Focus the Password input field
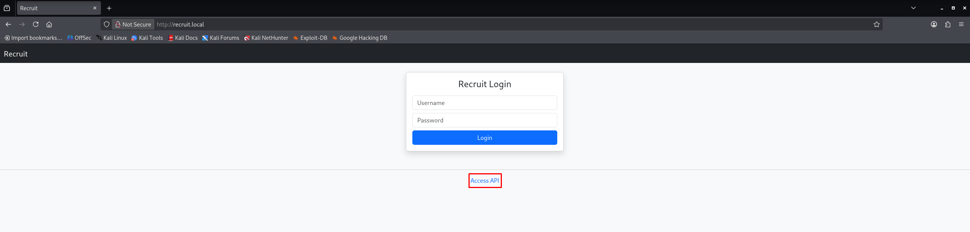The width and height of the screenshot is (970, 232). click(x=484, y=120)
